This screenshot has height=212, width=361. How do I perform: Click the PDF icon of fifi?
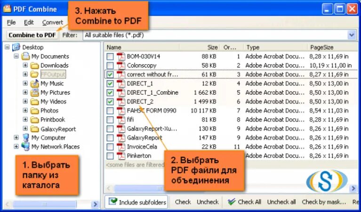[120, 120]
